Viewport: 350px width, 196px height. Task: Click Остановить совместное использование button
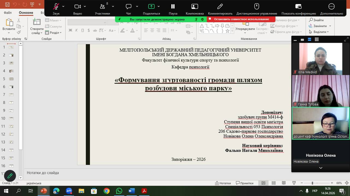pos(241,19)
